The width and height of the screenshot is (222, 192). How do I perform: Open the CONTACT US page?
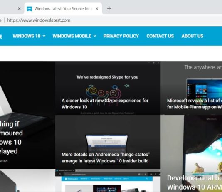click(x=160, y=36)
